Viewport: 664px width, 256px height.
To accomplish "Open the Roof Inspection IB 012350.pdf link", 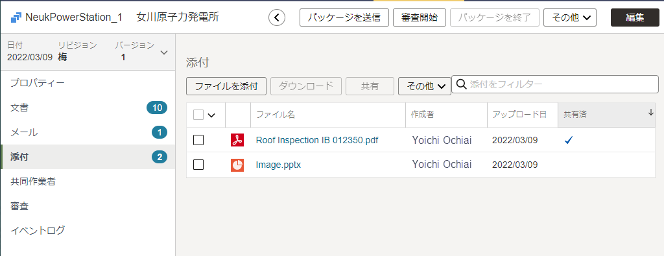I will [x=317, y=141].
